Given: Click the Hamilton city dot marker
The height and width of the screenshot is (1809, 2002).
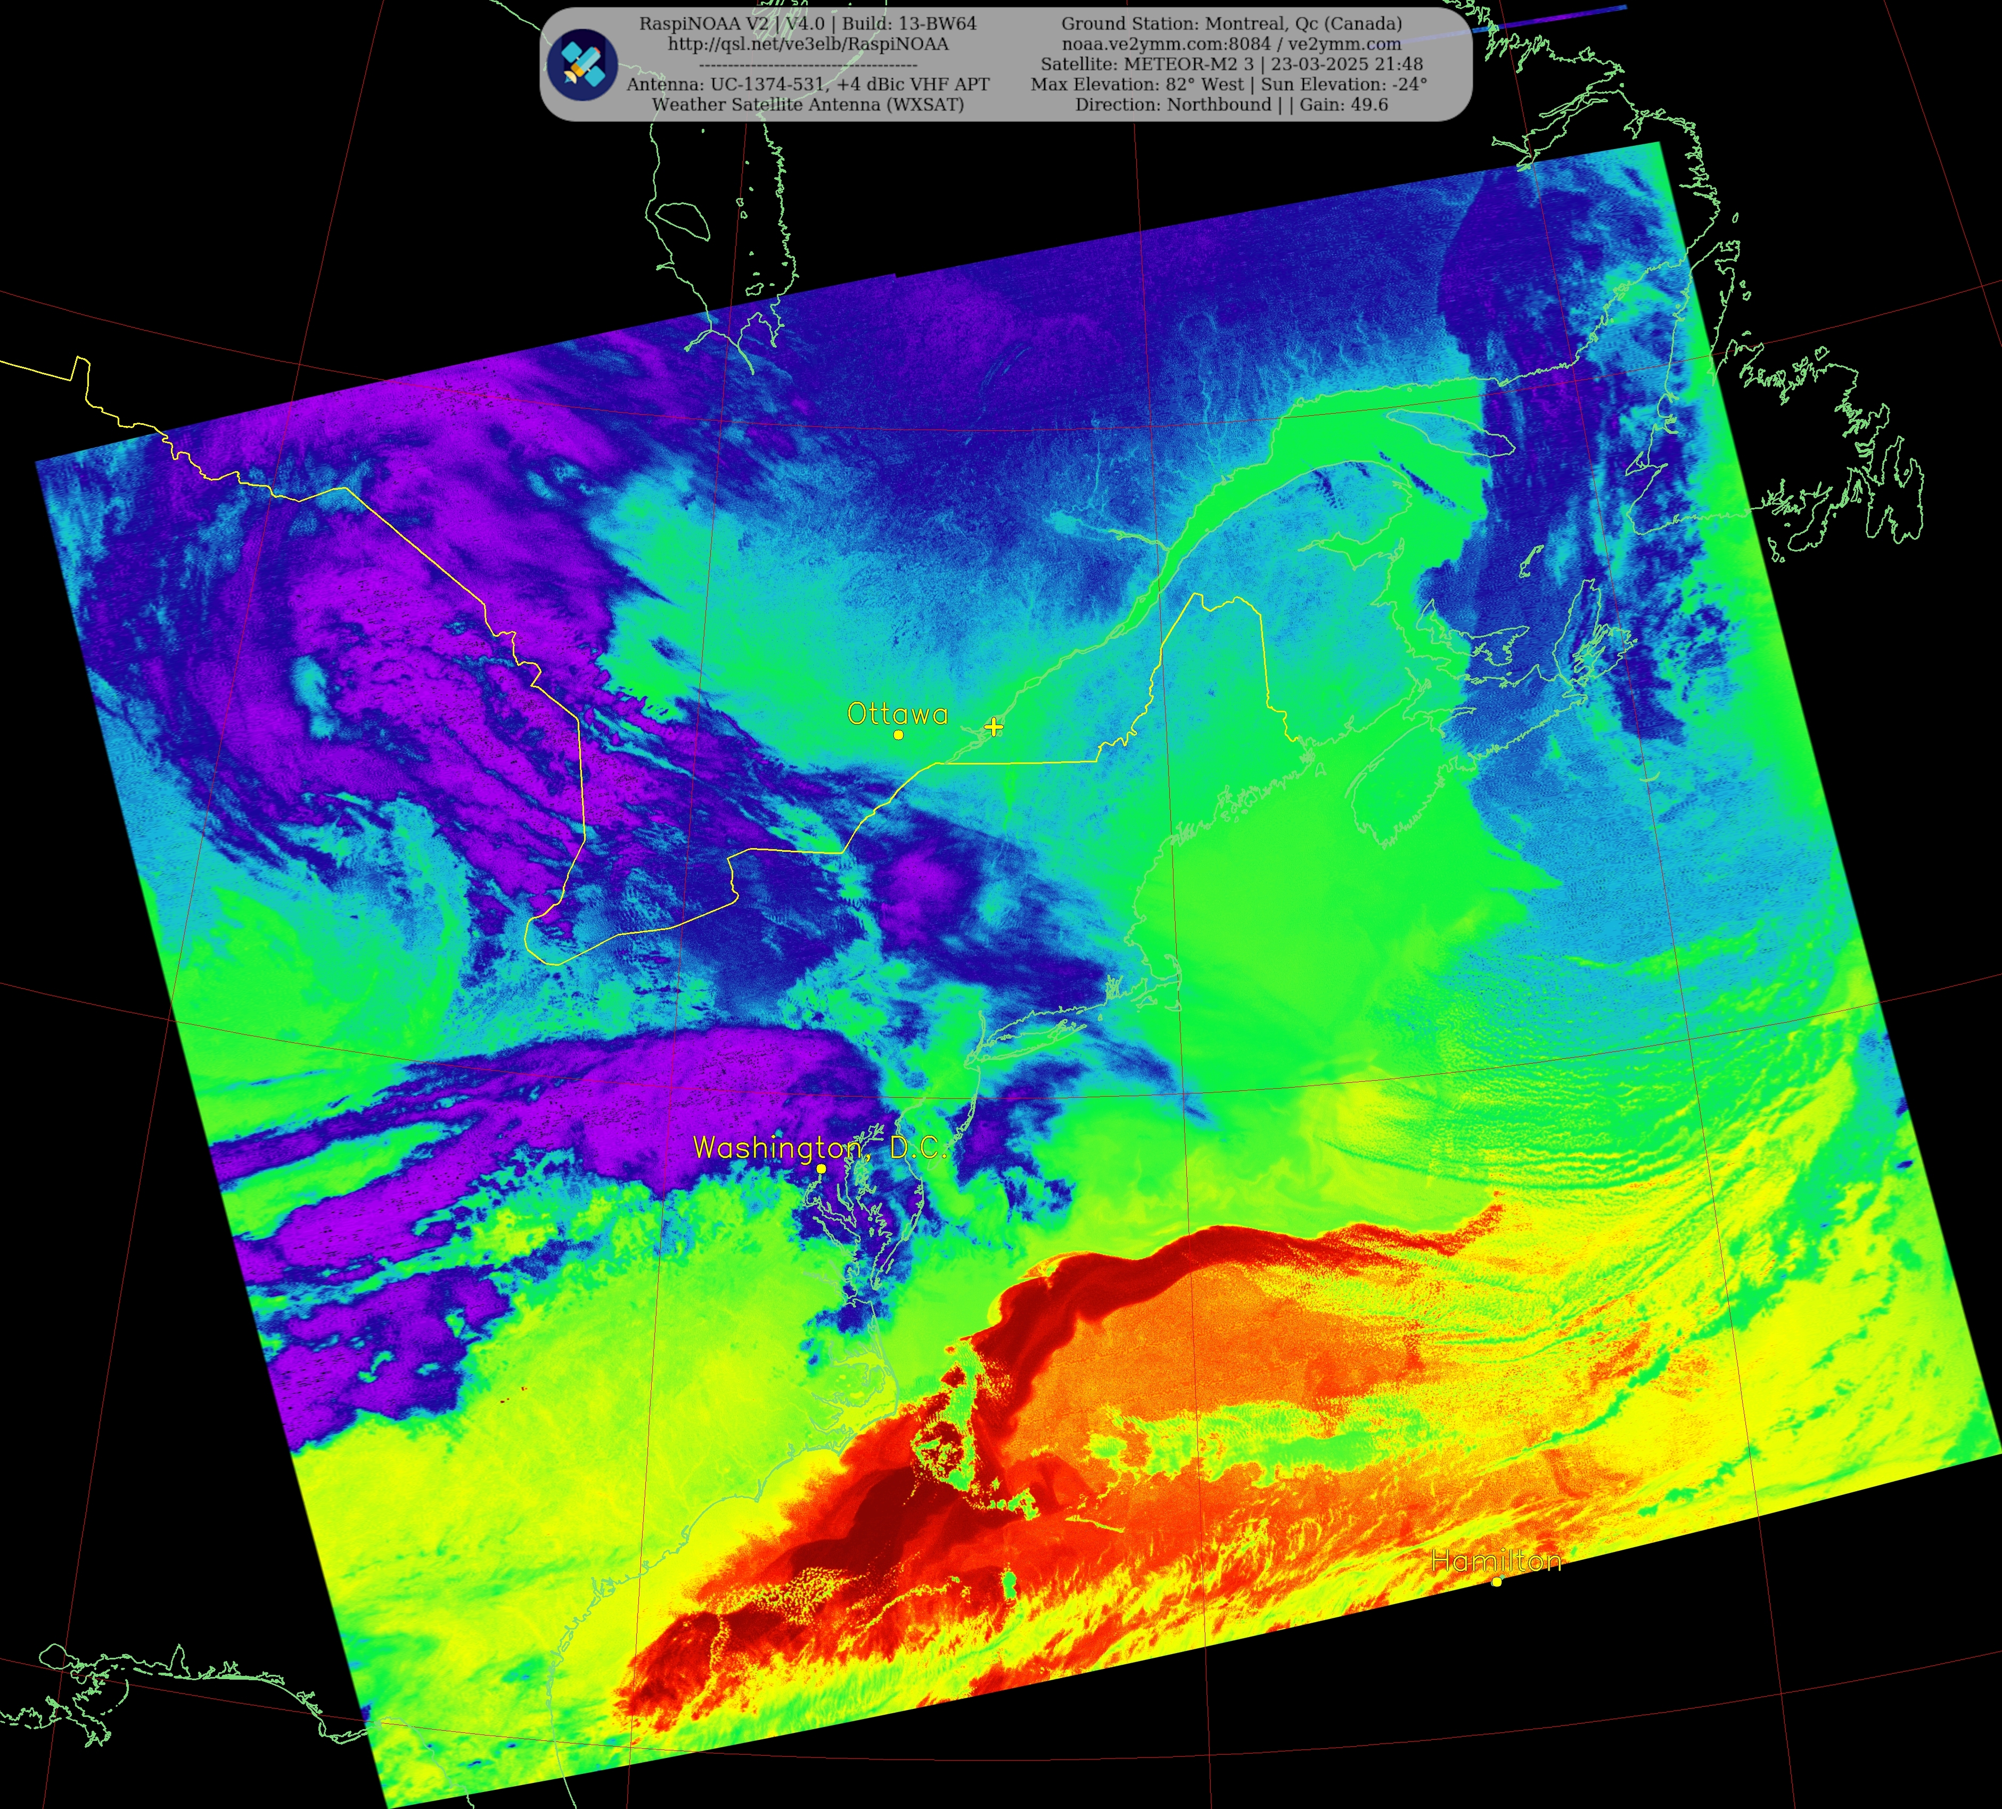Looking at the screenshot, I should 1497,1582.
